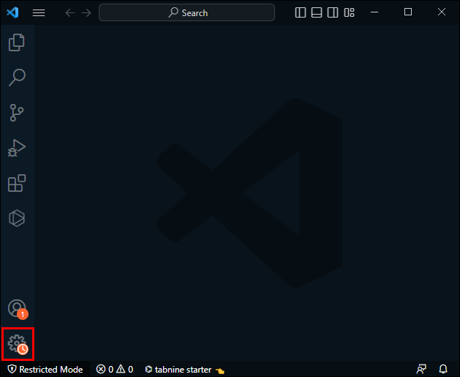460x377 pixels.
Task: Toggle the primary side bar
Action: click(301, 12)
